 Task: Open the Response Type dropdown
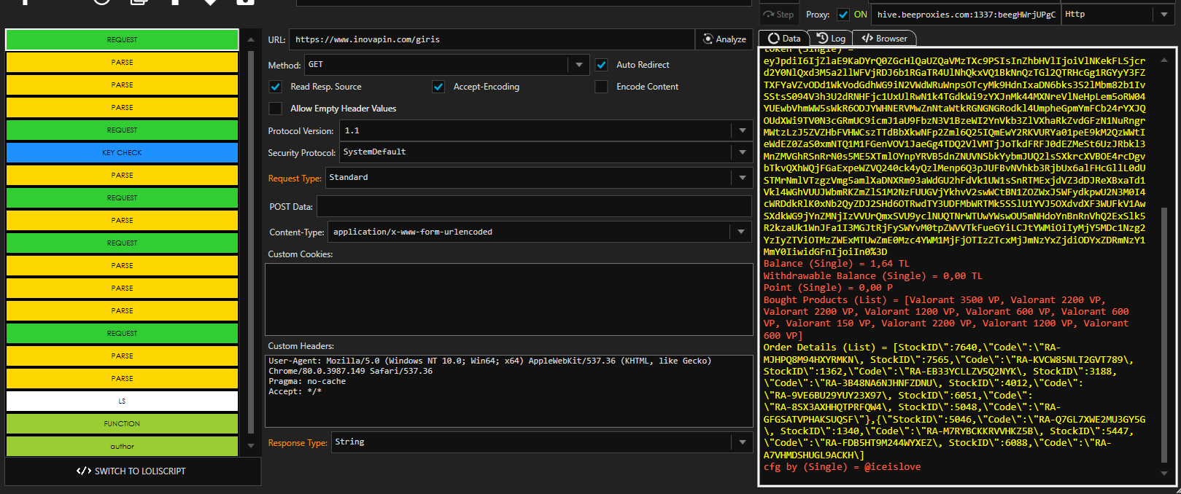742,442
